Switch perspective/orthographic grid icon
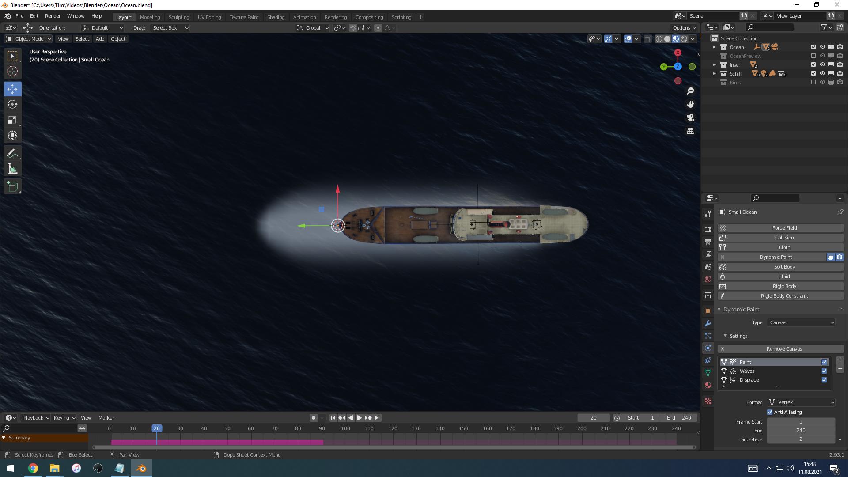The width and height of the screenshot is (848, 477). [690, 131]
